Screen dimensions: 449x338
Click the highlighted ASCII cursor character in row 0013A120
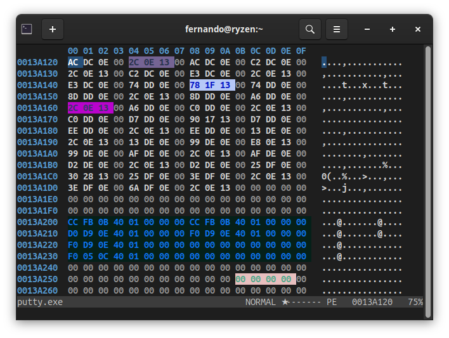click(324, 62)
